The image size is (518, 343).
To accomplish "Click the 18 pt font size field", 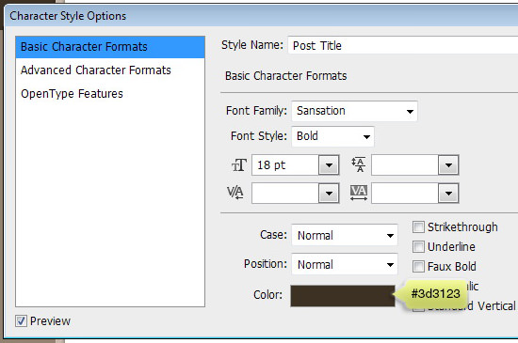I will [x=285, y=165].
